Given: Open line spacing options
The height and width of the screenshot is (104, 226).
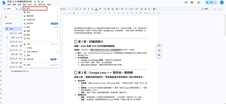Looking at the screenshot, I should [123, 9].
